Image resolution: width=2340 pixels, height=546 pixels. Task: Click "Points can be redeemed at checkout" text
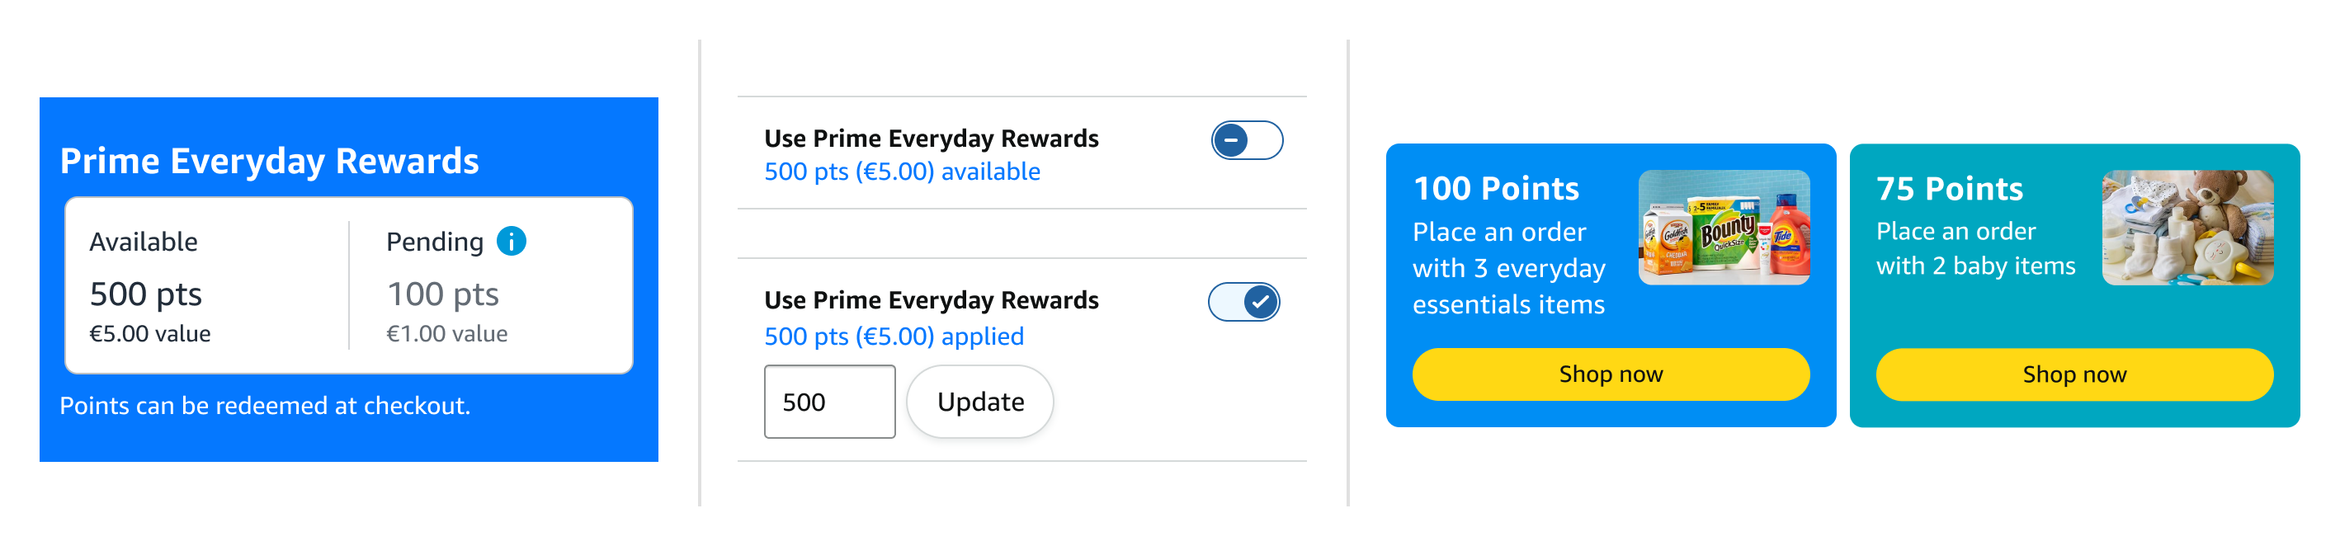pyautogui.click(x=264, y=406)
